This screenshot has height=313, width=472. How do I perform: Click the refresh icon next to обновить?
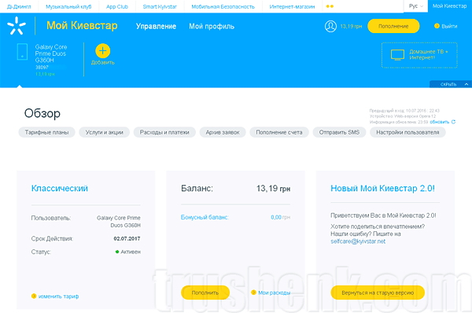453,122
